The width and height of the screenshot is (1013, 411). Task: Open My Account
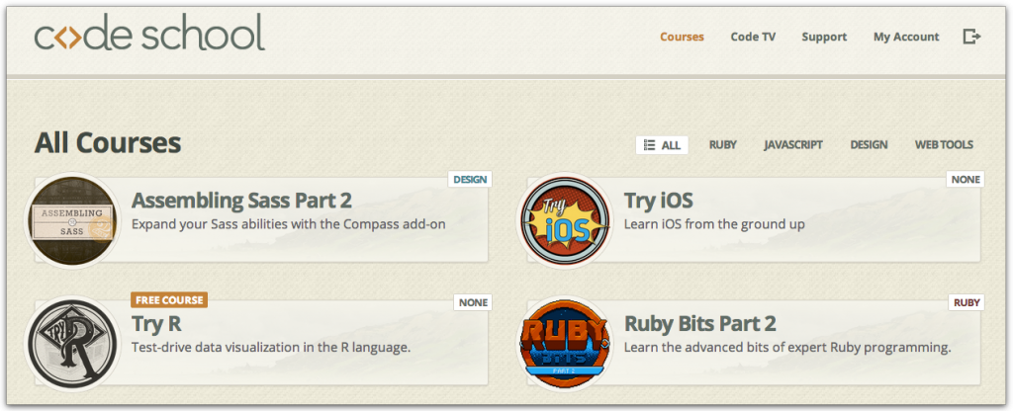906,37
